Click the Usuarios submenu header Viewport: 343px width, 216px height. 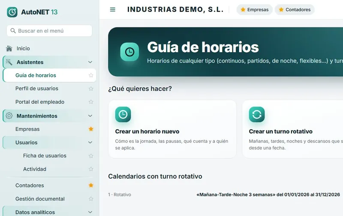click(x=49, y=142)
